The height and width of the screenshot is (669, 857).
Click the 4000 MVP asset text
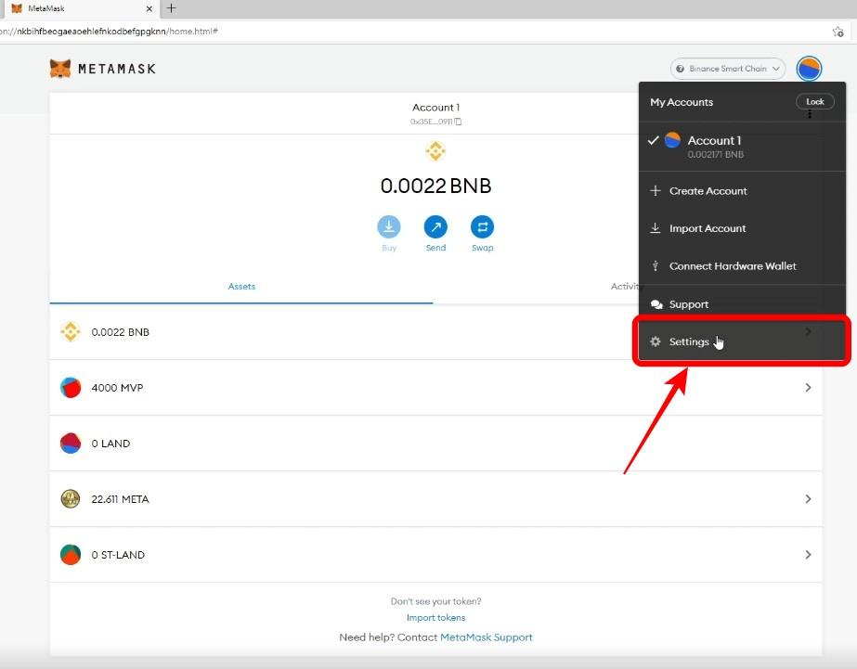coord(117,388)
